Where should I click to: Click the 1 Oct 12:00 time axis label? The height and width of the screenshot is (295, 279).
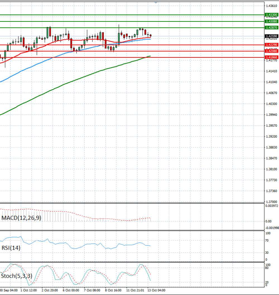click(29, 290)
